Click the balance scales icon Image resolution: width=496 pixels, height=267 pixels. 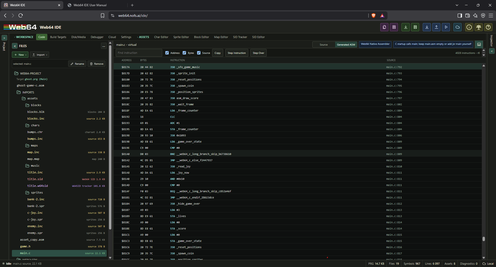click(479, 27)
